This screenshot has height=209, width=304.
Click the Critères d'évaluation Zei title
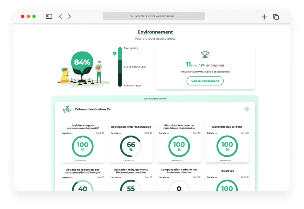93,109
